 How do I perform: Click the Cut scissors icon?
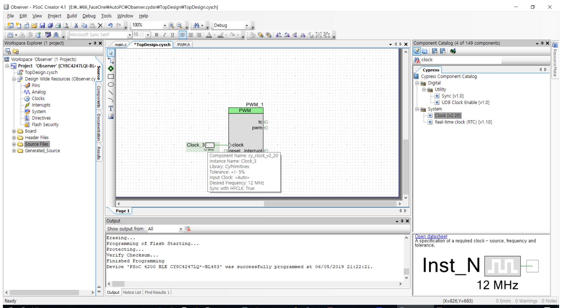coord(76,25)
